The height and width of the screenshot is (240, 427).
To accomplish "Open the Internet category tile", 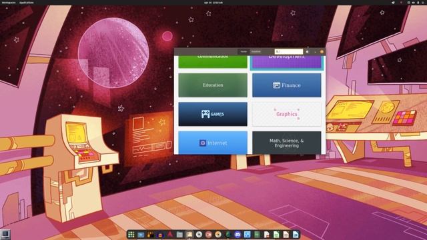I will [213, 143].
